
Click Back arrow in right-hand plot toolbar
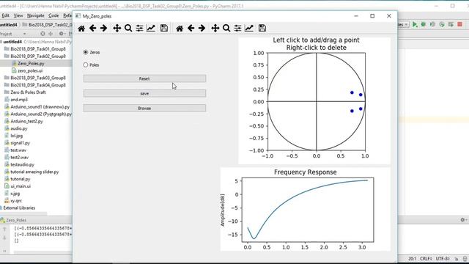[x=191, y=28]
